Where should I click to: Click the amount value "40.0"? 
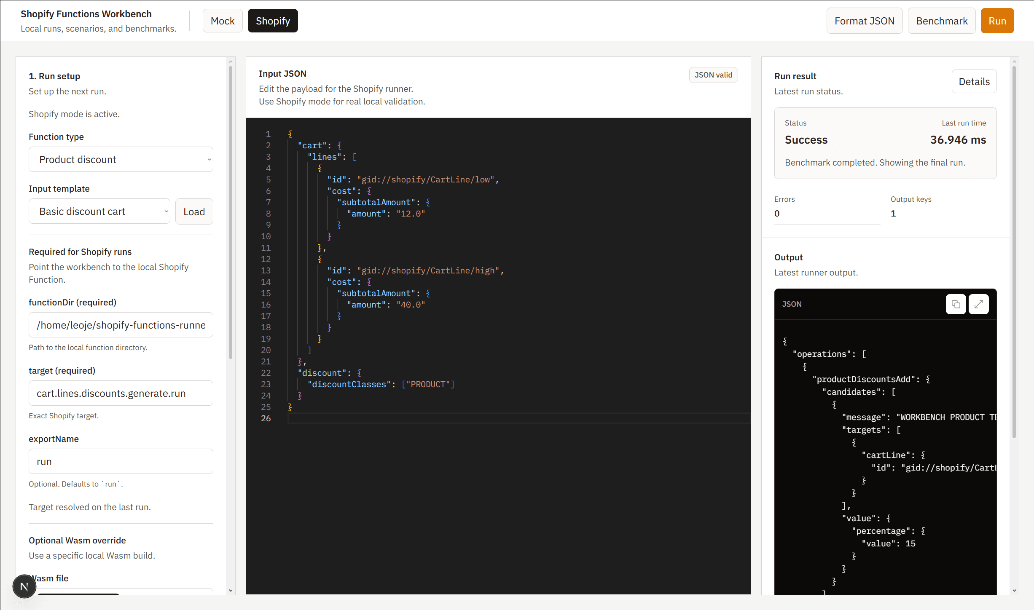pos(411,305)
